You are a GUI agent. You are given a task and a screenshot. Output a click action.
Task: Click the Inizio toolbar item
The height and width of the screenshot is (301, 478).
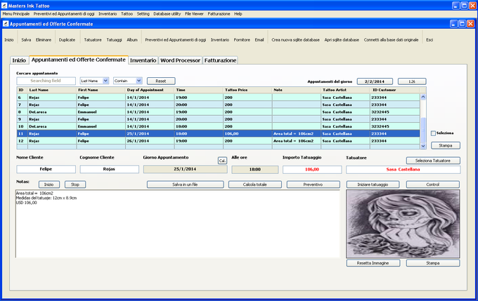tap(9, 40)
